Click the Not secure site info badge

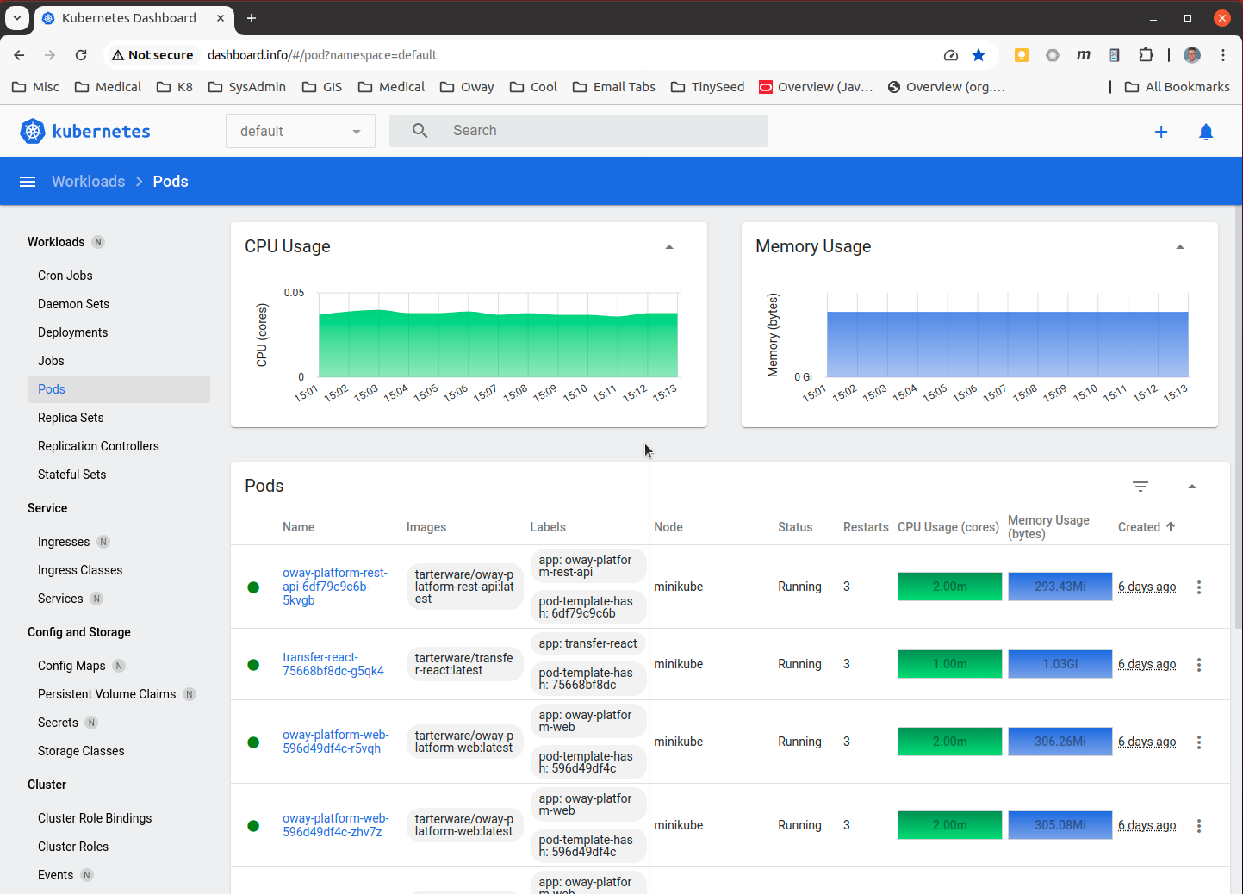coord(152,55)
